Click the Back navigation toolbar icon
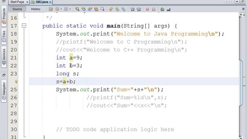Screen dimensions: 247x139 pos(57,9)
